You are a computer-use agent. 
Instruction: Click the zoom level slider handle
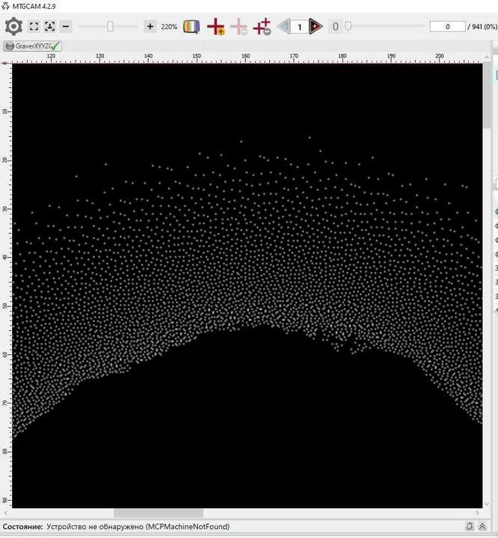(110, 27)
